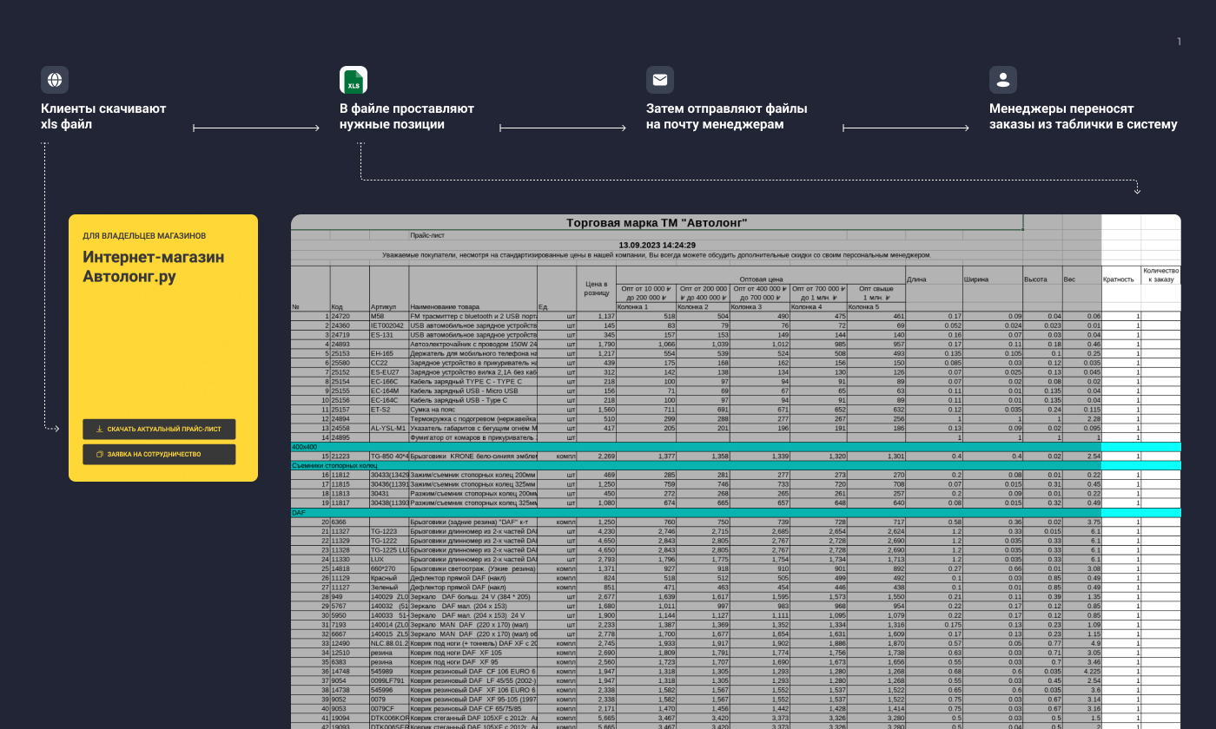Viewport: 1216px width, 729px height.
Task: Click article cell 'EC-164C'
Action: (389, 400)
